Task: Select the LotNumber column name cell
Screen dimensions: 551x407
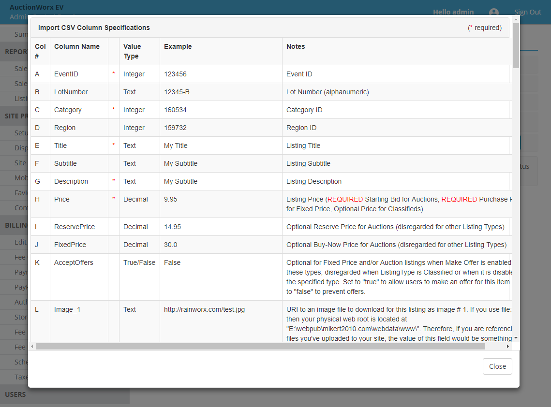Action: [x=79, y=92]
